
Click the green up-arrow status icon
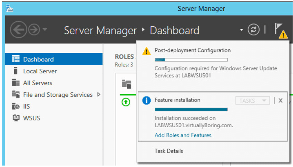(126, 102)
